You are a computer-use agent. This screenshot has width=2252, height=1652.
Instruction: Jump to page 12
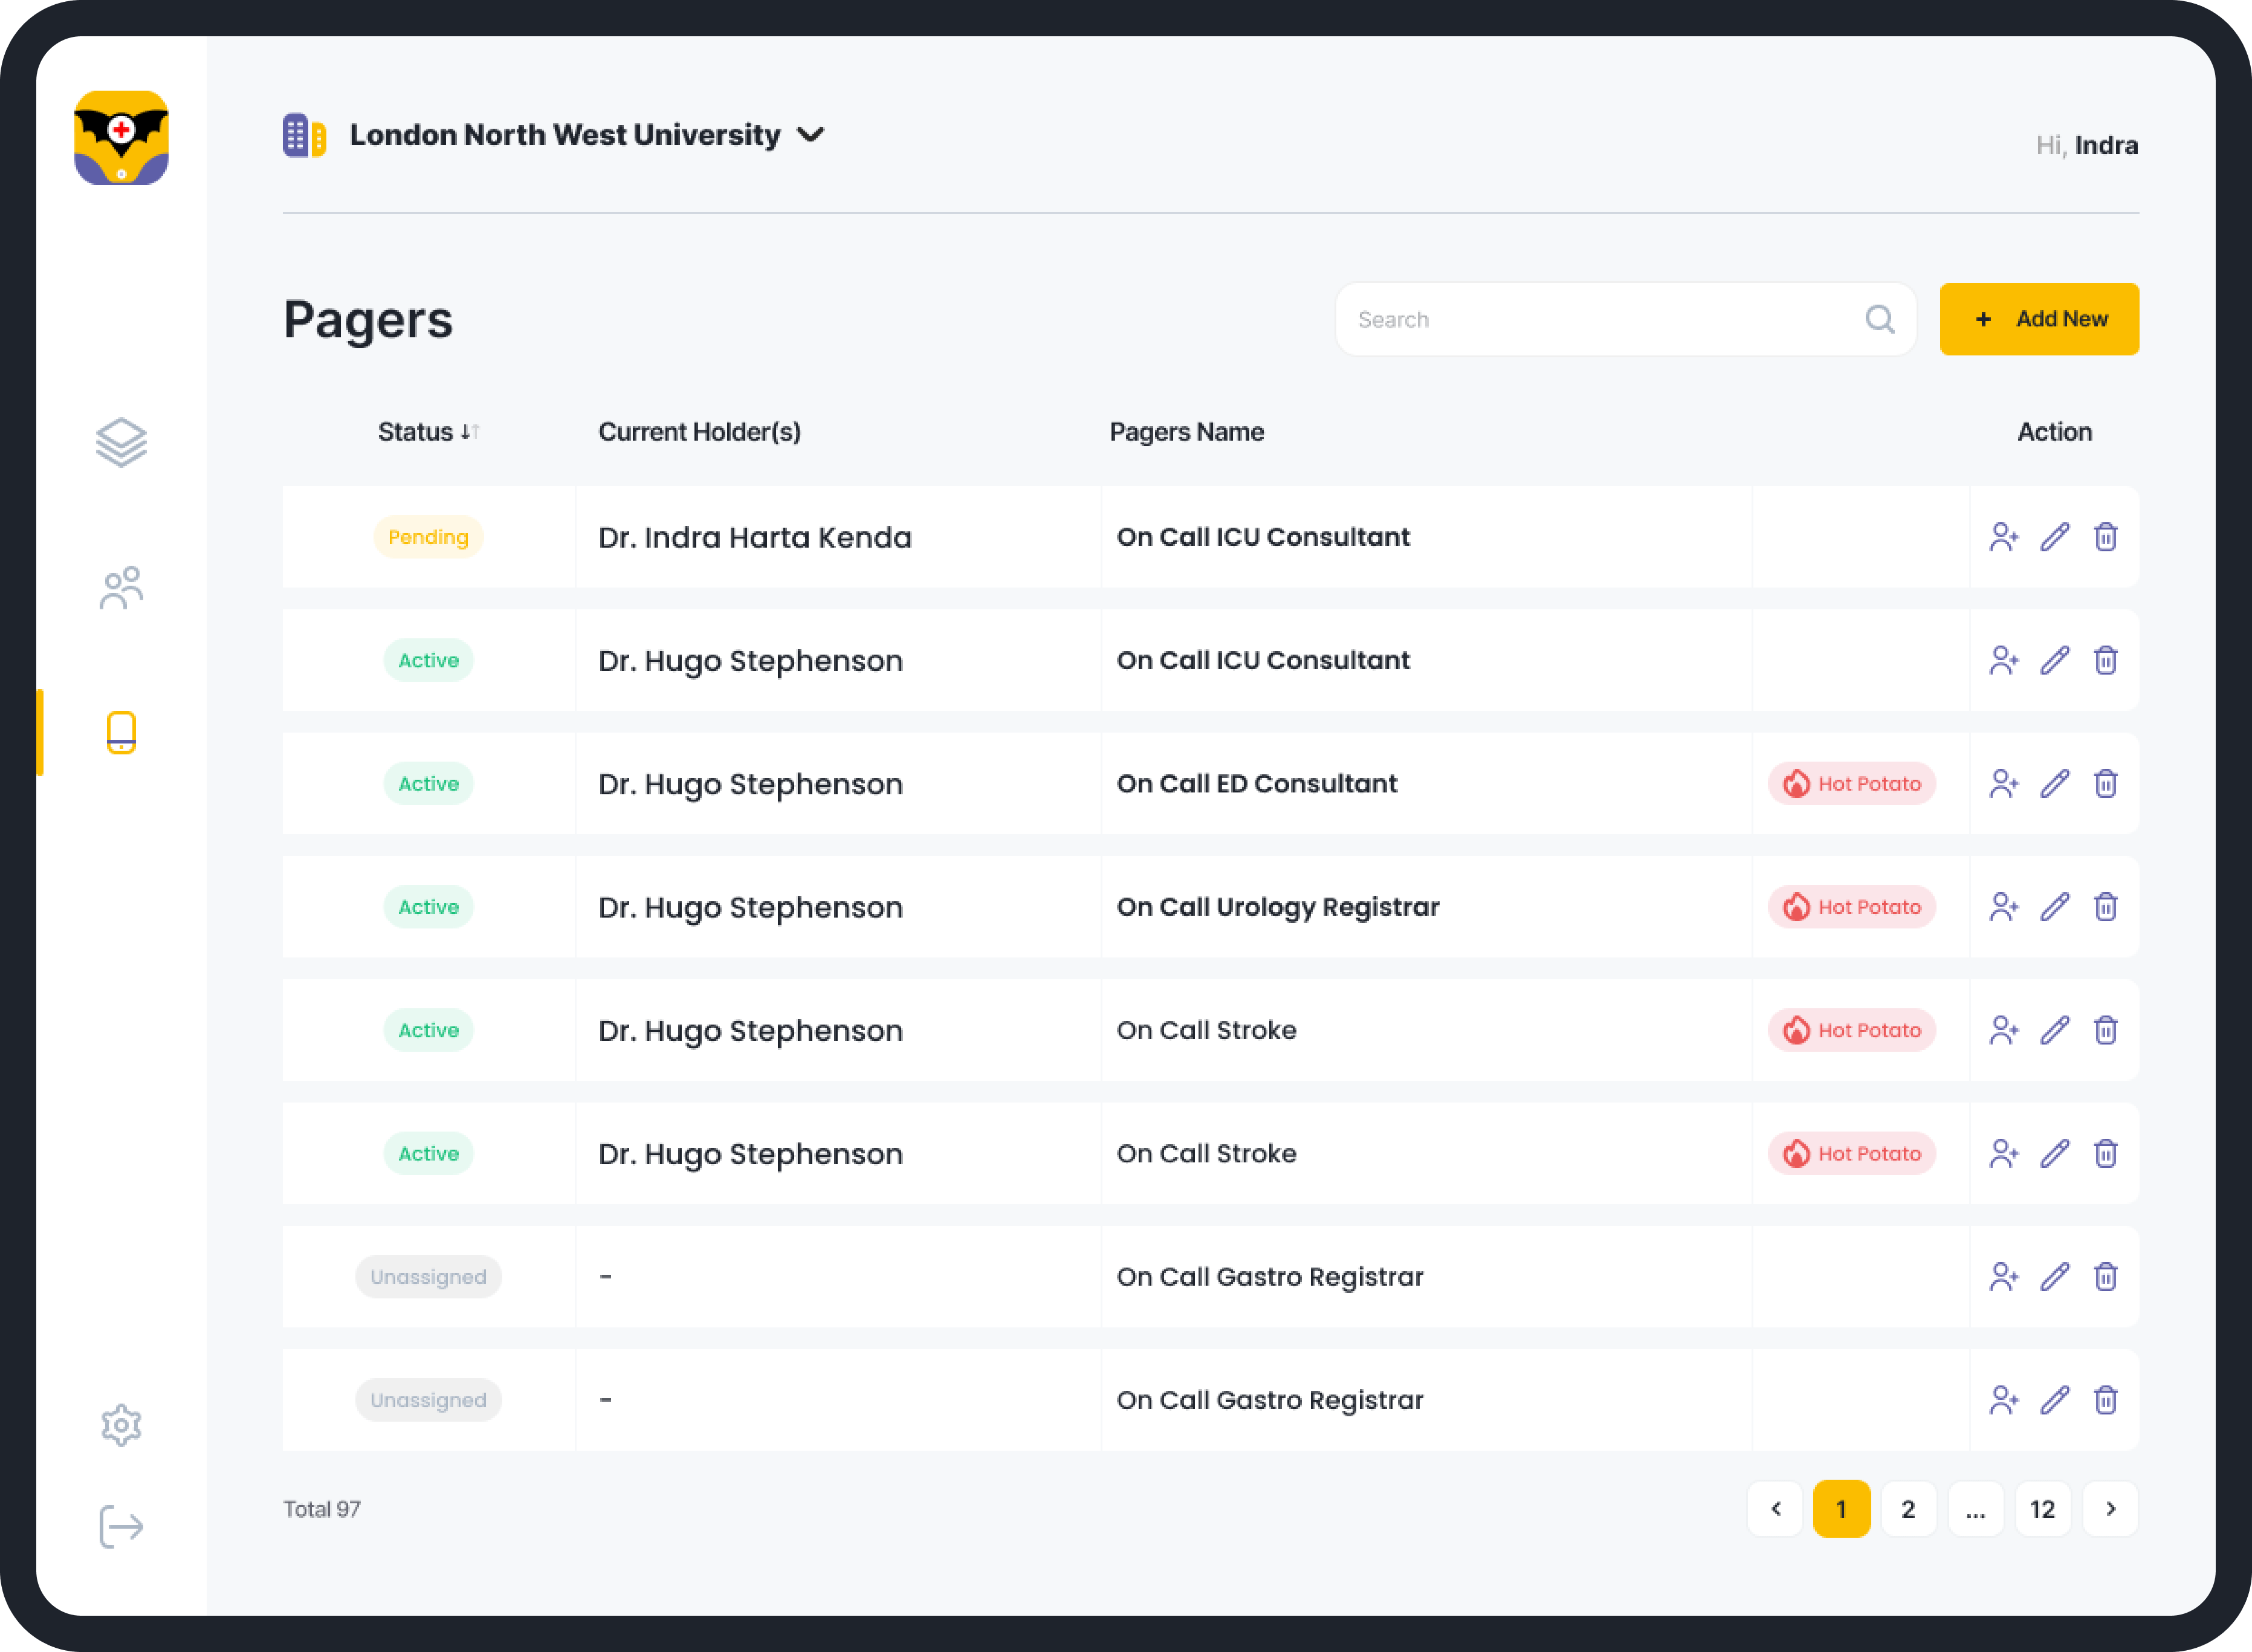pyautogui.click(x=2042, y=1509)
